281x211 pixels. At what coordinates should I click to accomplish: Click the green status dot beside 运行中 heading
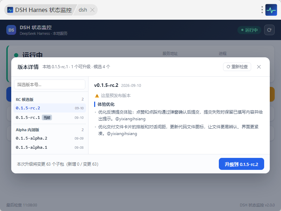(x=16, y=55)
